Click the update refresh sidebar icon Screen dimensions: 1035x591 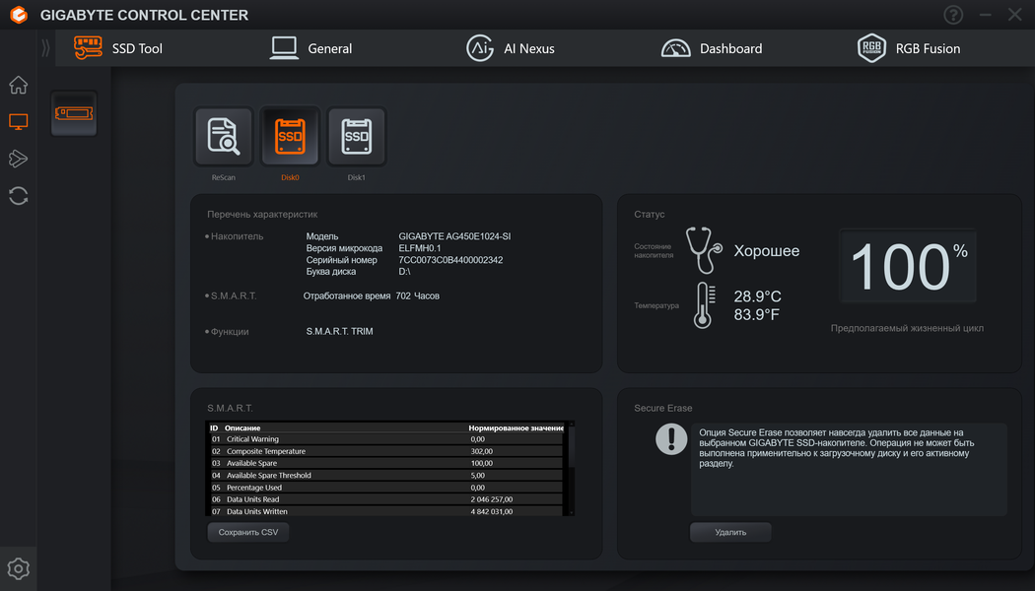click(19, 196)
